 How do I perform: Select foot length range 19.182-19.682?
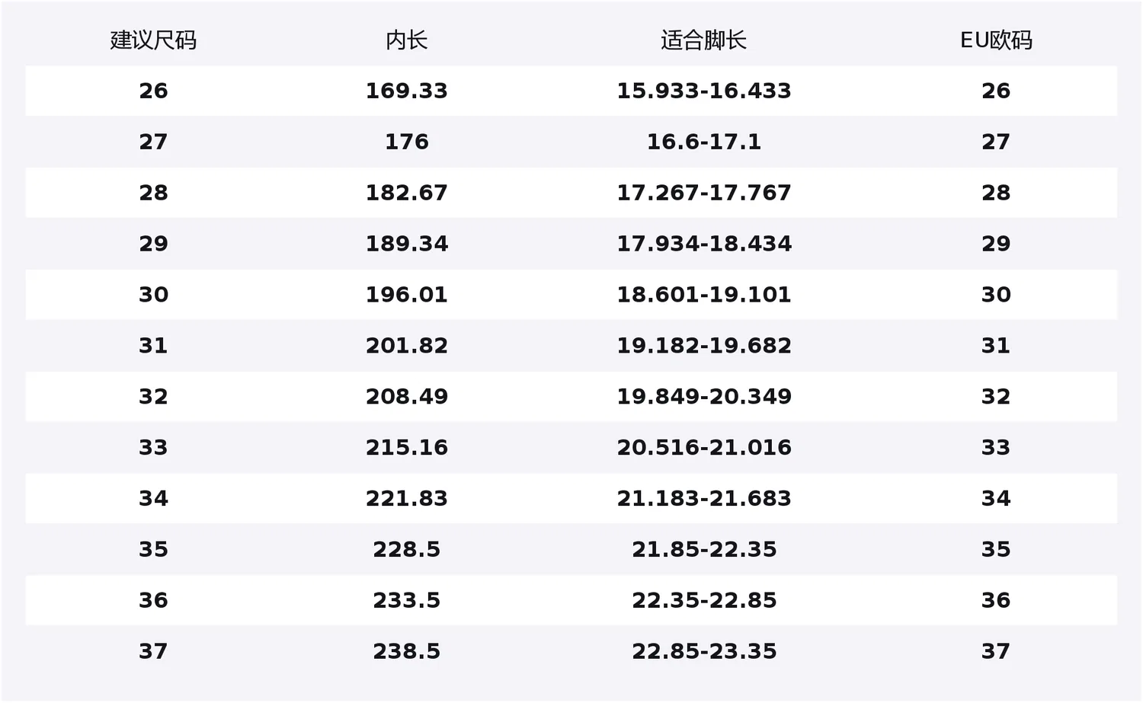703,346
